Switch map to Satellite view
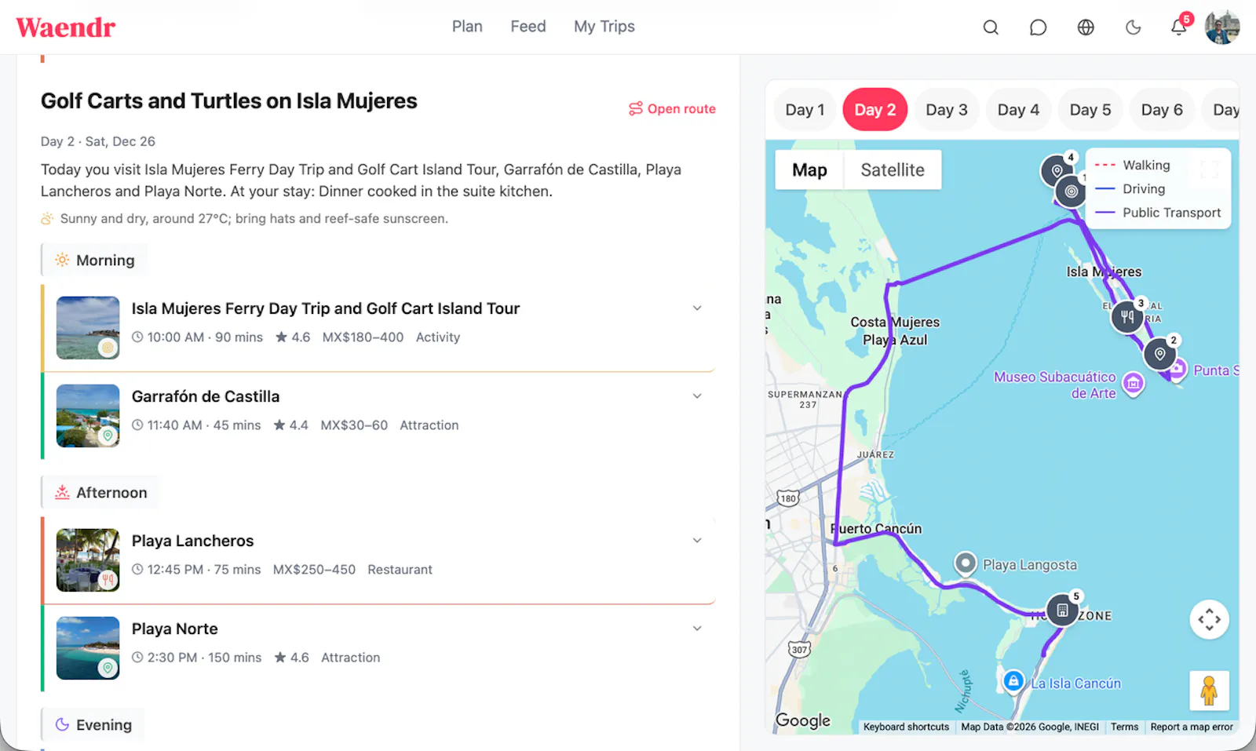The image size is (1256, 751). tap(893, 170)
